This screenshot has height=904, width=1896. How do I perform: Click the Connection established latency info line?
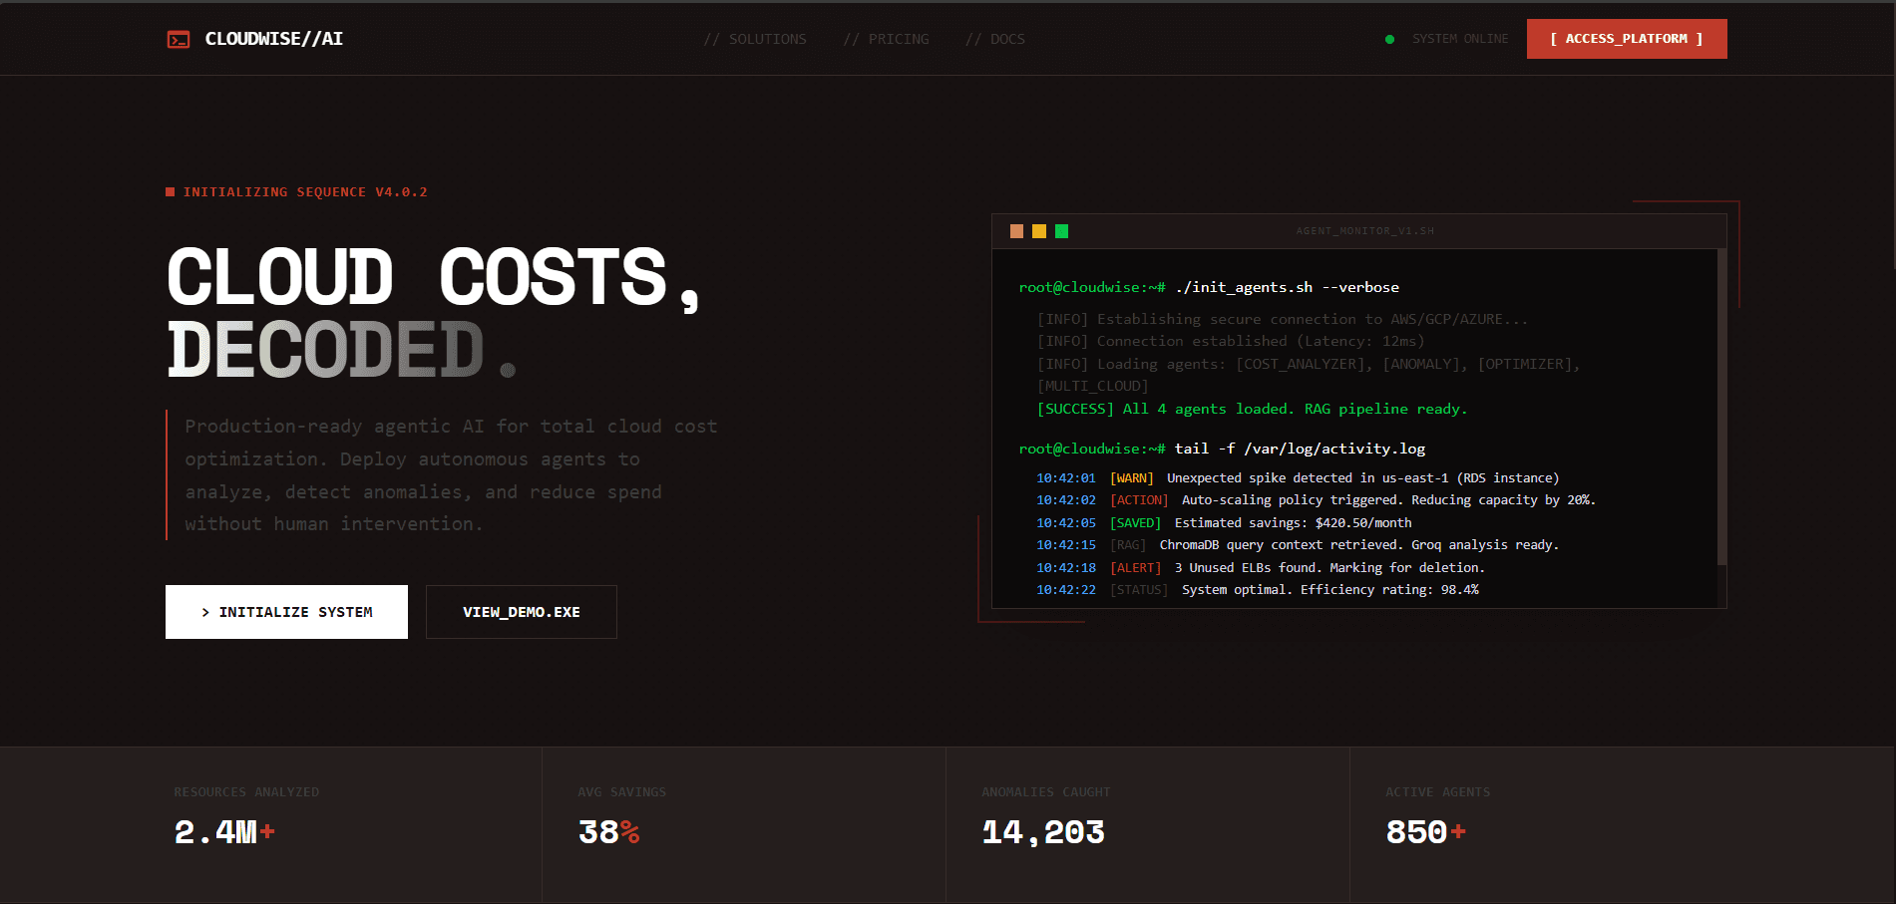coord(1231,342)
